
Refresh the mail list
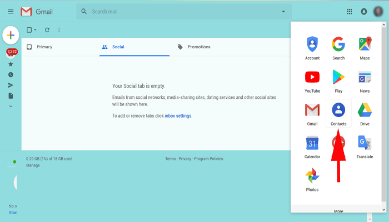pyautogui.click(x=47, y=30)
